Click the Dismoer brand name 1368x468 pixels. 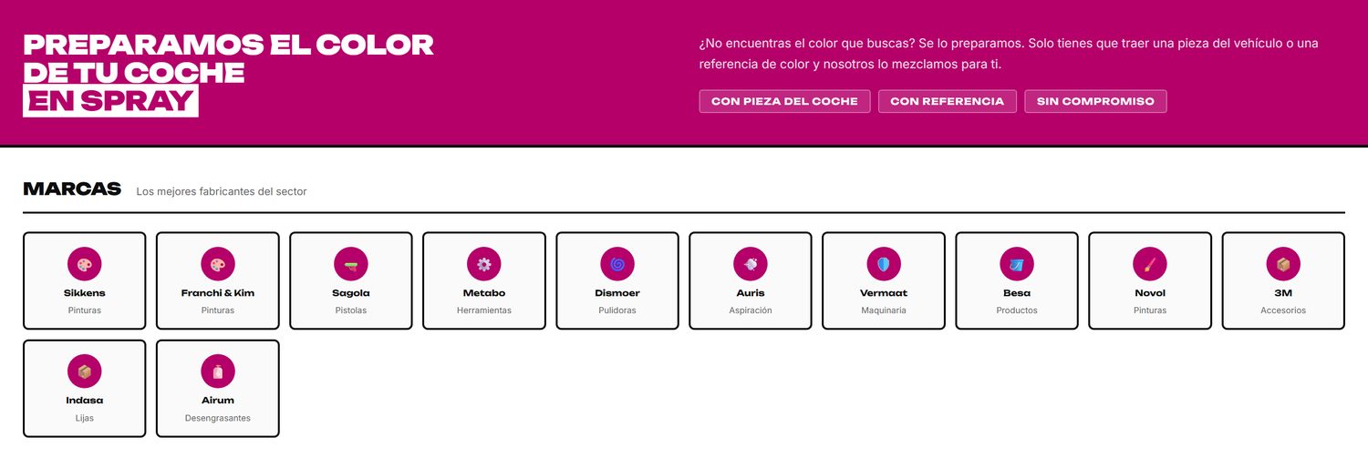pyautogui.click(x=617, y=293)
